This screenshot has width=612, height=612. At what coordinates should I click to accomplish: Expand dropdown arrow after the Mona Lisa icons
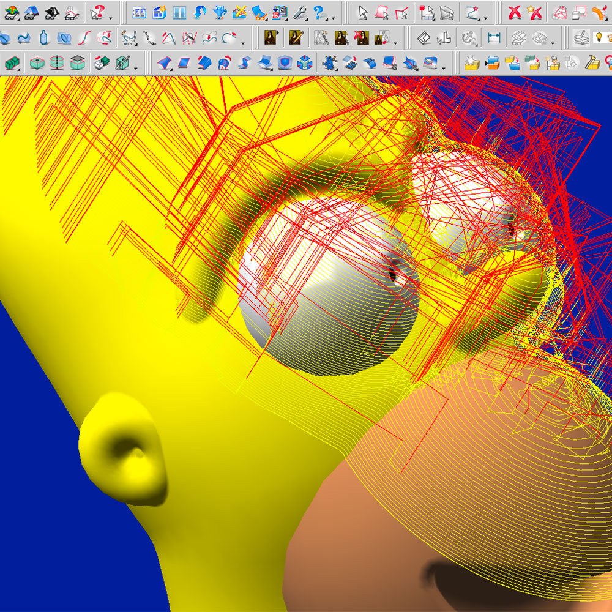tap(395, 43)
